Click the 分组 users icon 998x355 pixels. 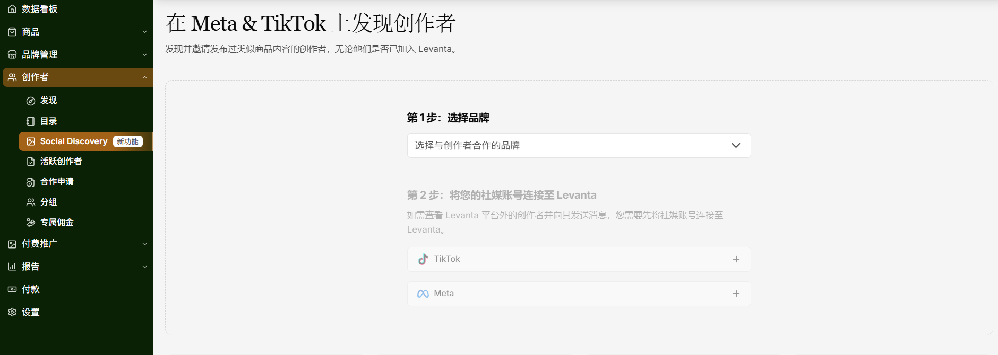31,202
